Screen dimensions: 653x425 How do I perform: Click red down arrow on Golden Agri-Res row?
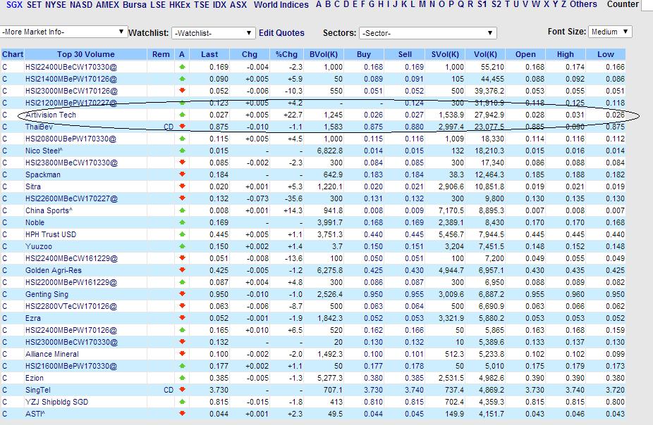pos(182,270)
